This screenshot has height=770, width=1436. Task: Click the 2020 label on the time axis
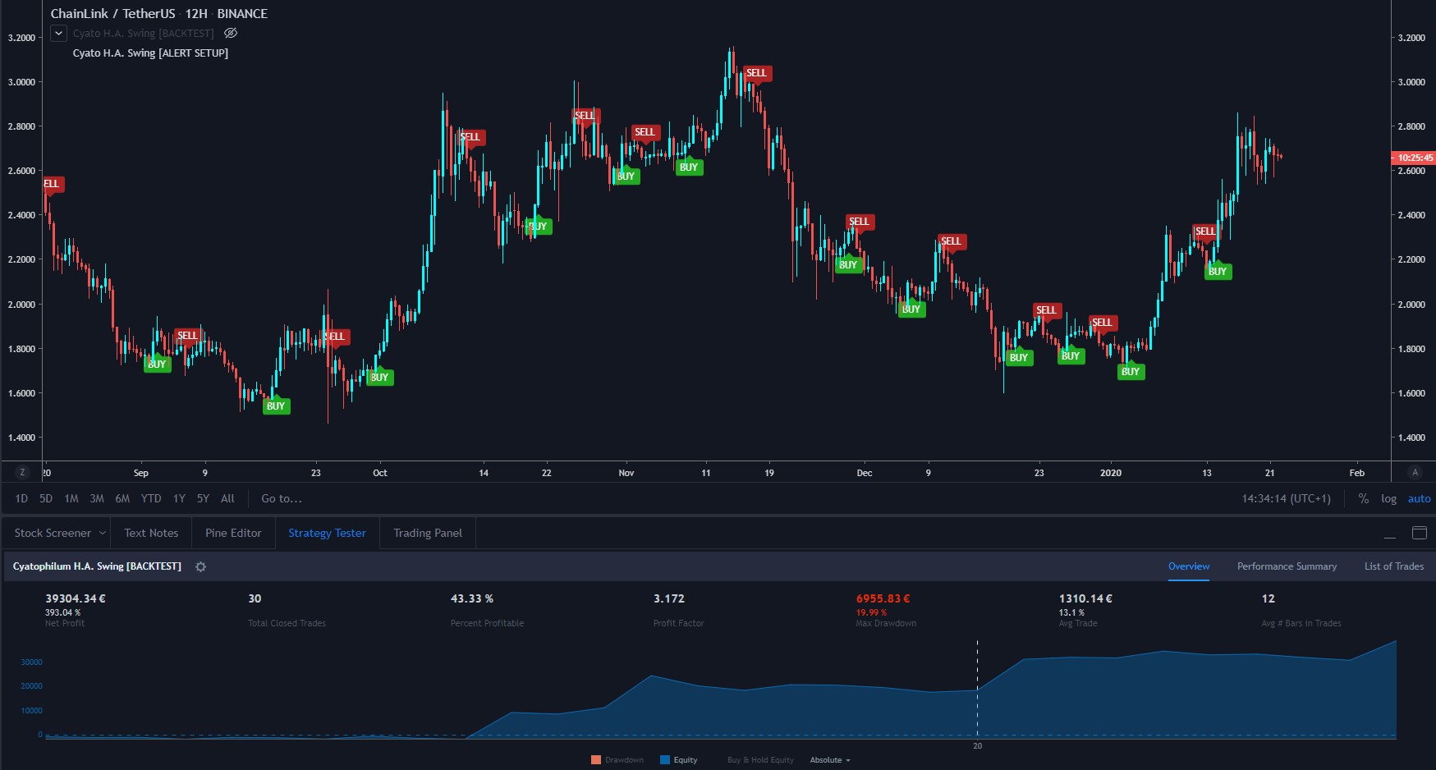click(x=1110, y=473)
